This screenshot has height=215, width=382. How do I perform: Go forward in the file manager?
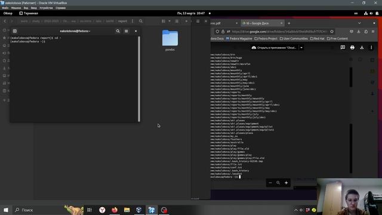(x=11, y=21)
